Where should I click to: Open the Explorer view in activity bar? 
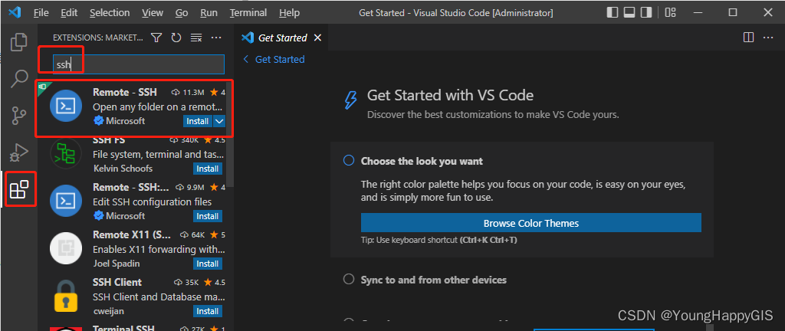click(19, 42)
